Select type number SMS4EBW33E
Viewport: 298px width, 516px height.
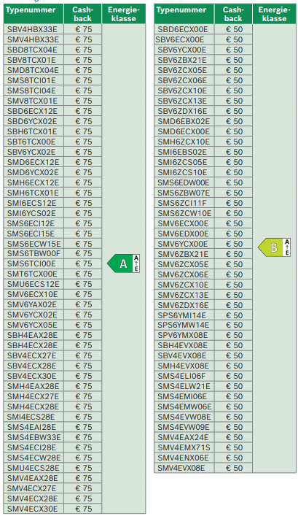[34, 437]
